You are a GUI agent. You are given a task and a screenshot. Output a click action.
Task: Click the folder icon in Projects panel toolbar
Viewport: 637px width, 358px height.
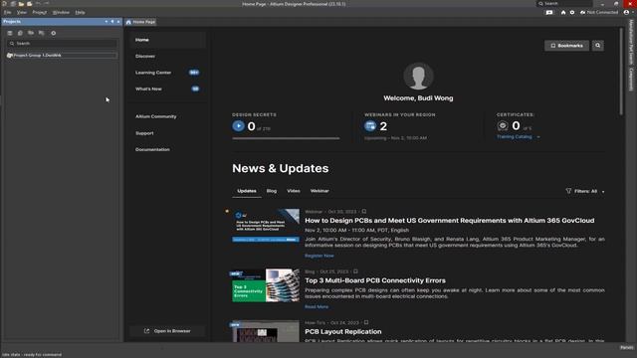[31, 33]
